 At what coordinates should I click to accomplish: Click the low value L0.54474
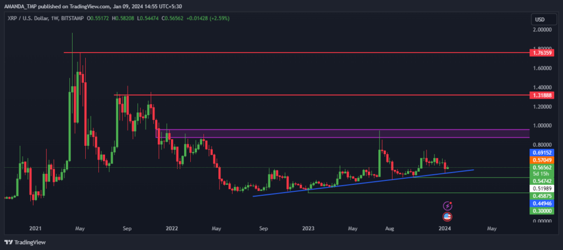[147, 18]
